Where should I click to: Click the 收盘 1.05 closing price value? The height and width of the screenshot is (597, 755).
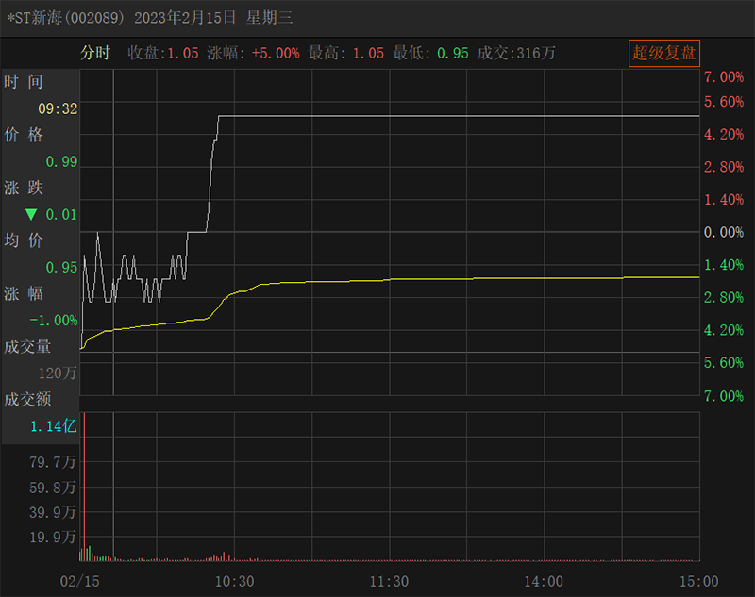point(182,54)
